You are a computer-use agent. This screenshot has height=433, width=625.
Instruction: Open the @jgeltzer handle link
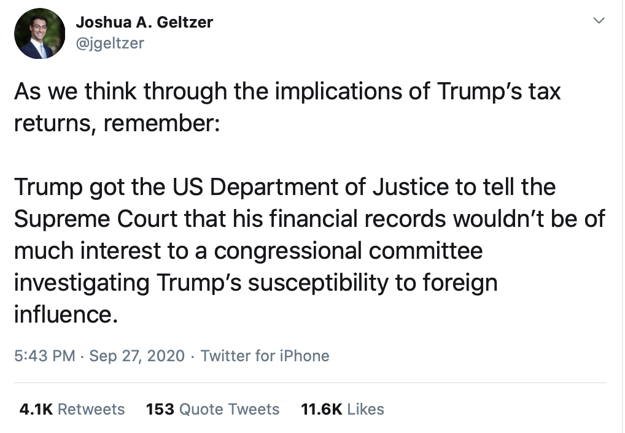(109, 43)
